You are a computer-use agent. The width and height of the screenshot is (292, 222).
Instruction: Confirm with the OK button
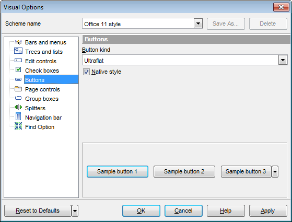coord(141,211)
